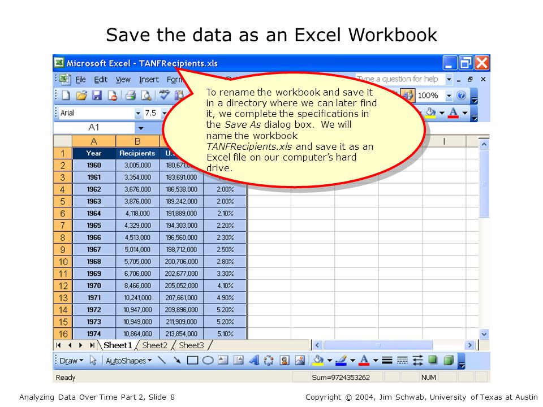This screenshot has width=543, height=407.
Task: Click the vertical scrollbar down arrow
Action: [x=484, y=334]
